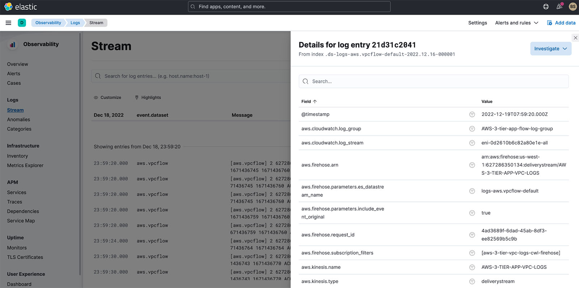Go to the Observability breadcrumb
The height and width of the screenshot is (288, 579).
pyautogui.click(x=48, y=23)
